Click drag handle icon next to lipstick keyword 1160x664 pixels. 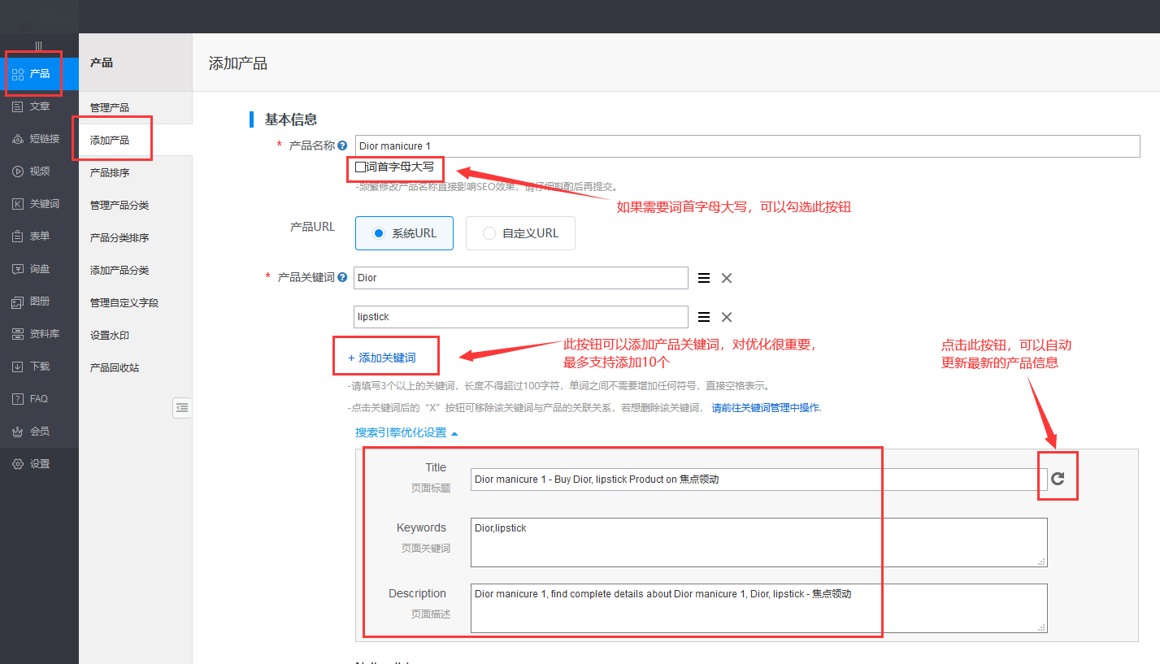click(x=704, y=317)
